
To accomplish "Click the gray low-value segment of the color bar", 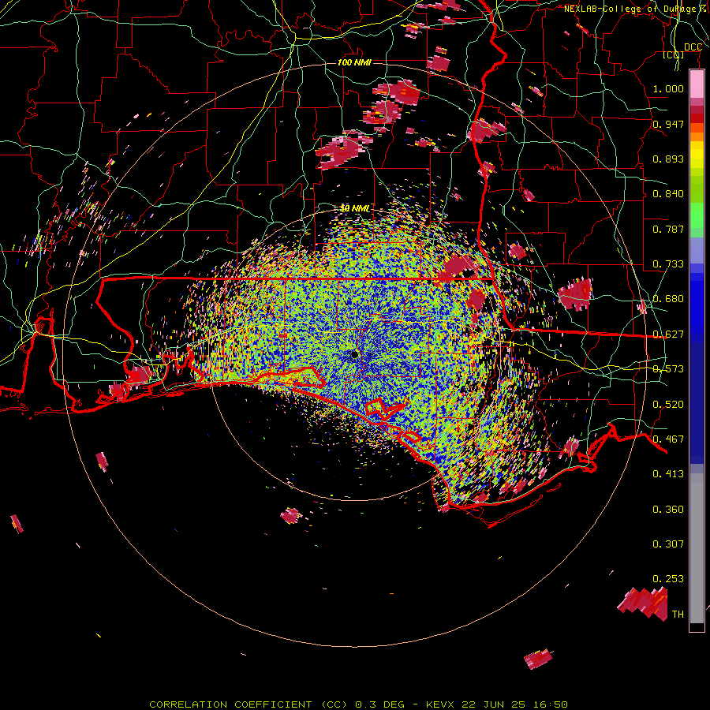I will [x=697, y=548].
